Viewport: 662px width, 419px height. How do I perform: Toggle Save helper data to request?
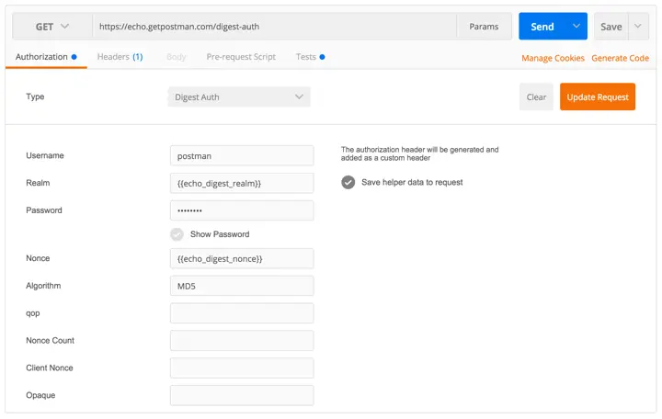[x=348, y=182]
